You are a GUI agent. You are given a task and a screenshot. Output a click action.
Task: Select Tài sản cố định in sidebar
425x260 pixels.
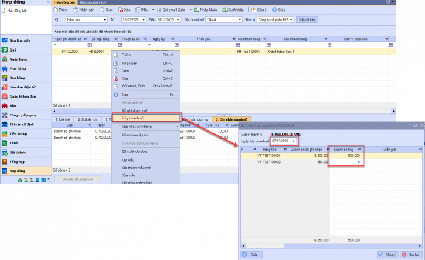(21, 124)
